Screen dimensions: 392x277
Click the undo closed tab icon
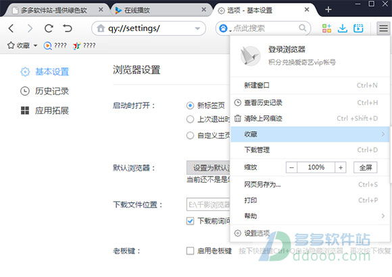(x=68, y=28)
